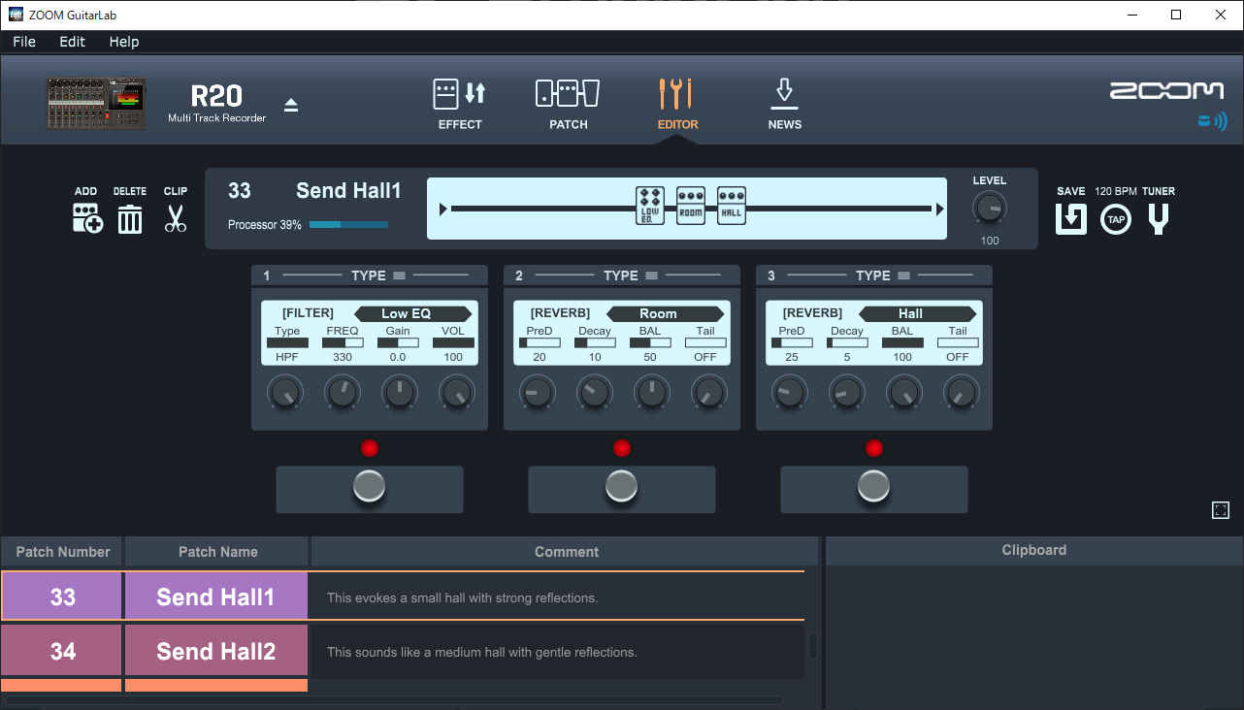Click the Patch Number column header
This screenshot has height=710, width=1244.
coord(63,552)
